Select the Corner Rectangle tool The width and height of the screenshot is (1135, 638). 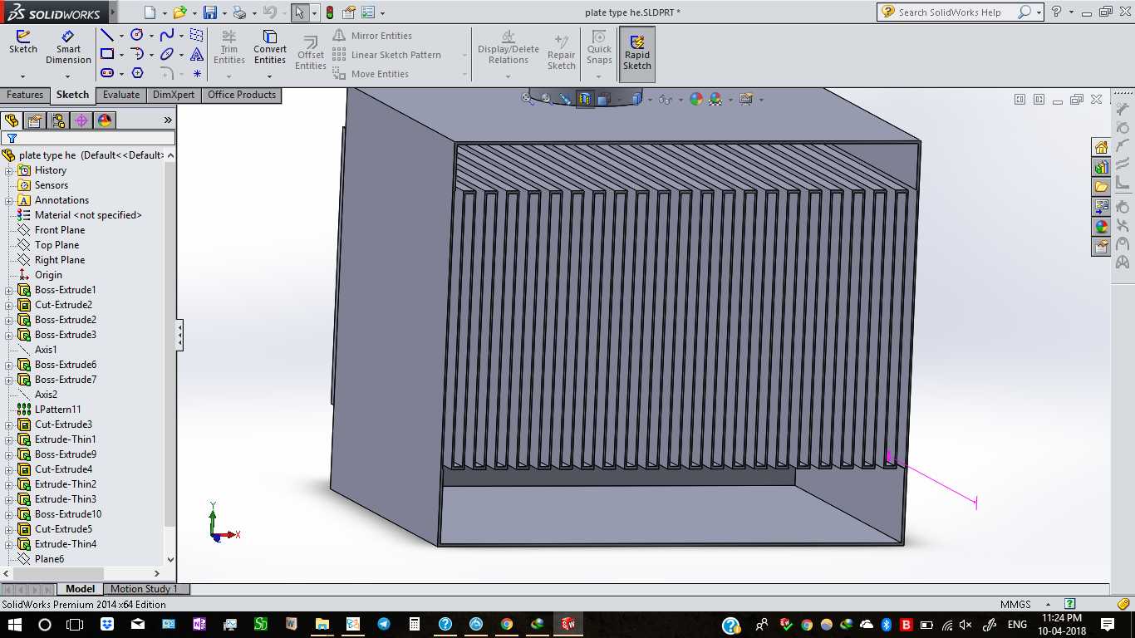(107, 54)
